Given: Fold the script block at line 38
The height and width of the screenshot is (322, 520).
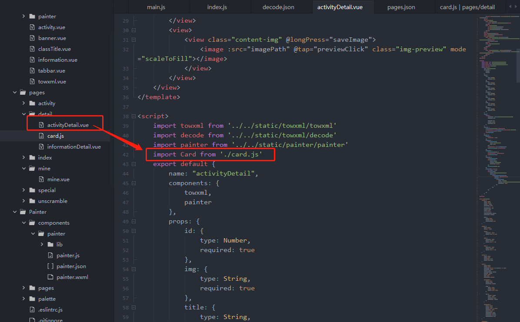Looking at the screenshot, I should (x=133, y=116).
